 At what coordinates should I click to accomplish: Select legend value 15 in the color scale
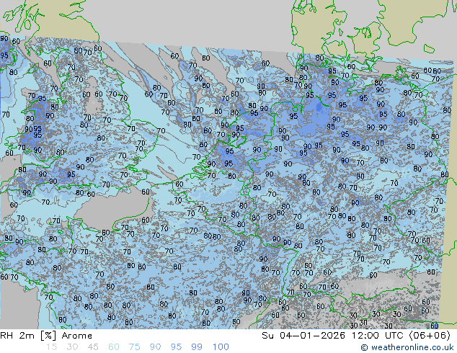pos(51,347)
